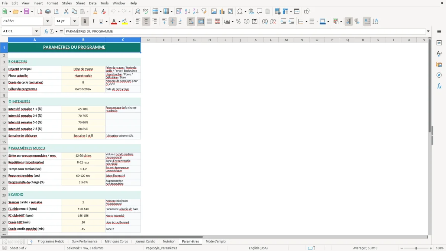
Task: Toggle Bold formatting
Action: 85,22
